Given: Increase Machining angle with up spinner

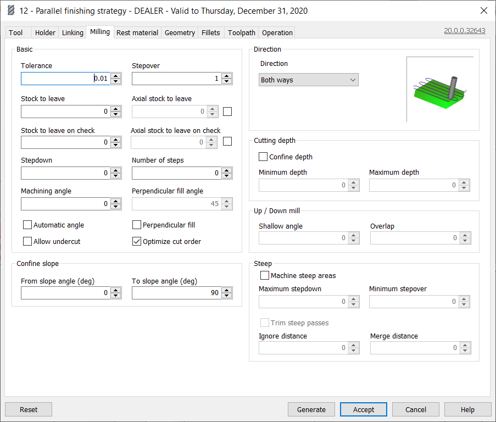Looking at the screenshot, I should tap(115, 201).
